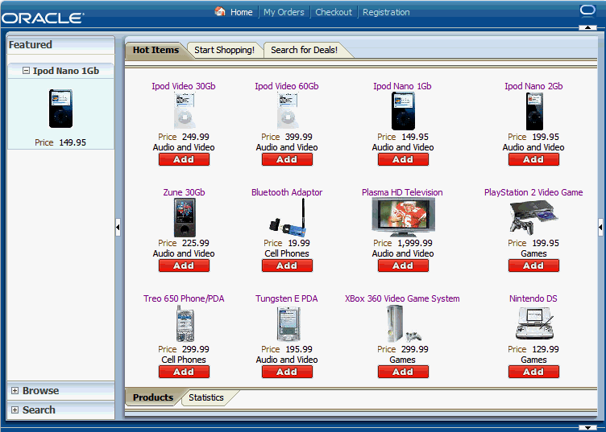Click the Ipod Video 30Gb product image
The image size is (606, 432).
(184, 111)
